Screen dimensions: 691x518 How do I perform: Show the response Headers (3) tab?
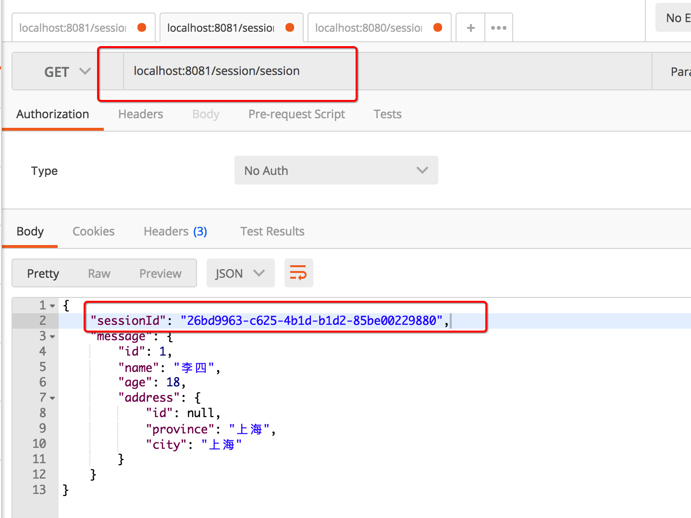[x=175, y=232]
